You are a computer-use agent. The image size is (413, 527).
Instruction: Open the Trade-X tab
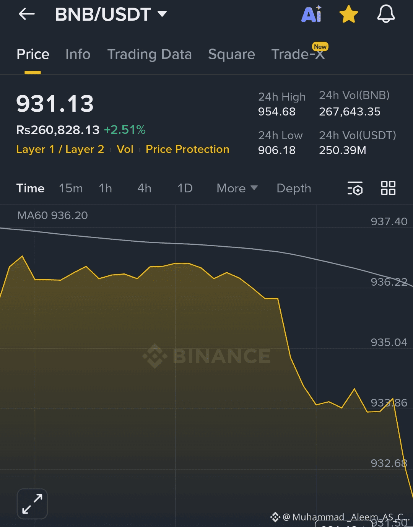click(298, 54)
